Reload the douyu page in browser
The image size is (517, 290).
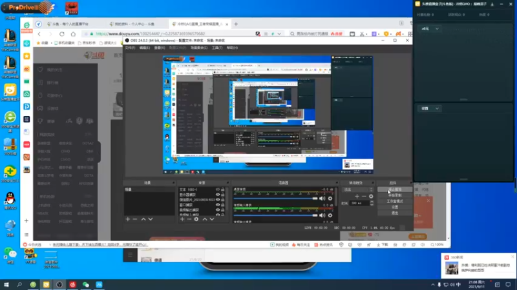pos(61,34)
